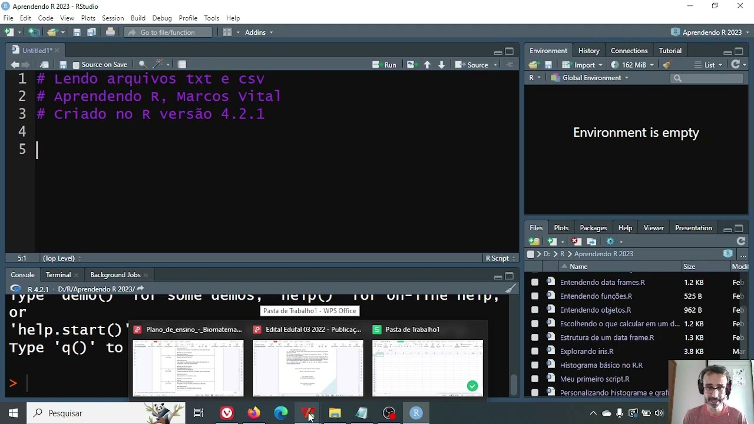Show script in new window icon
The image size is (754, 424).
pyautogui.click(x=44, y=65)
